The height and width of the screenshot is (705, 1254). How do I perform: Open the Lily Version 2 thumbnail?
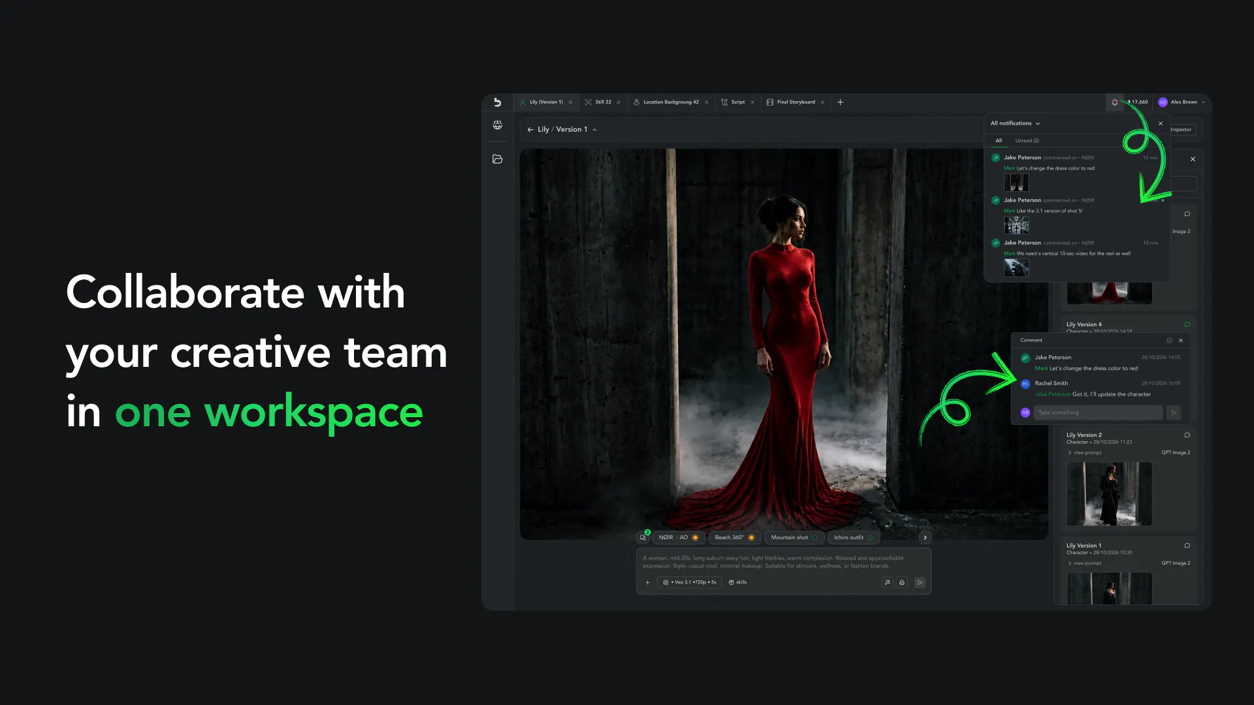1110,493
